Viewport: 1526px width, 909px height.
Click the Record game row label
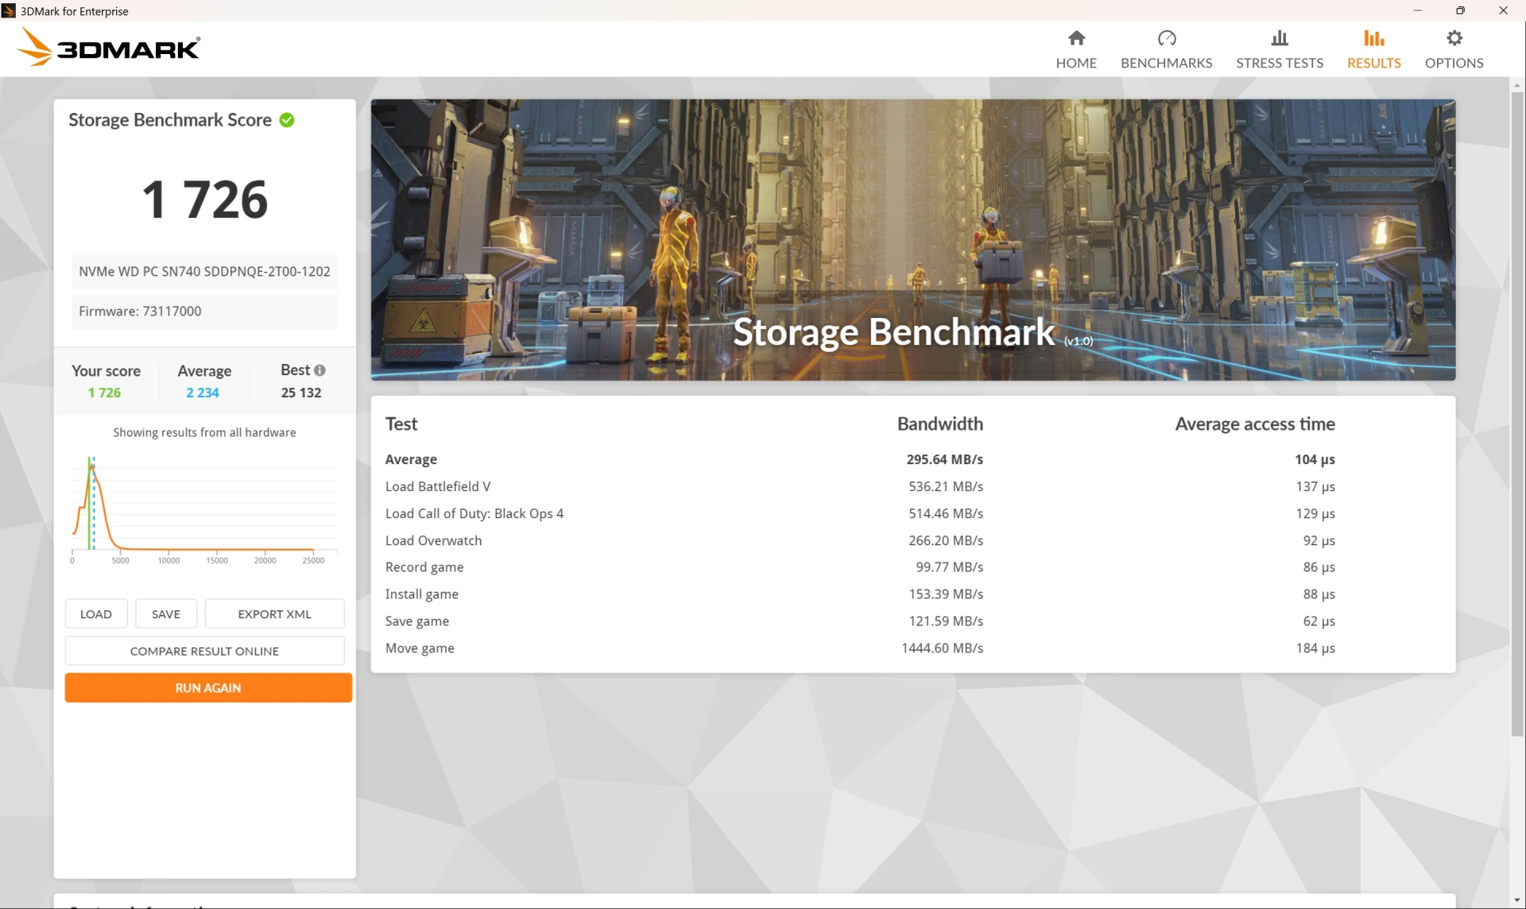pyautogui.click(x=424, y=567)
